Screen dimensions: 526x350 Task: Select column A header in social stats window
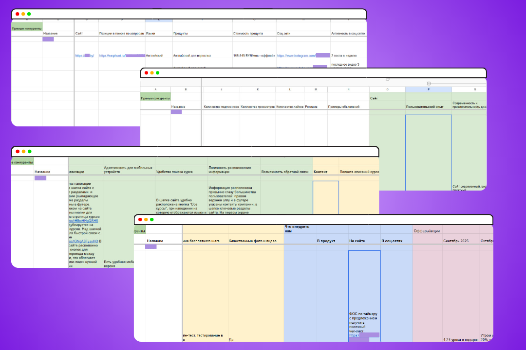click(155, 89)
